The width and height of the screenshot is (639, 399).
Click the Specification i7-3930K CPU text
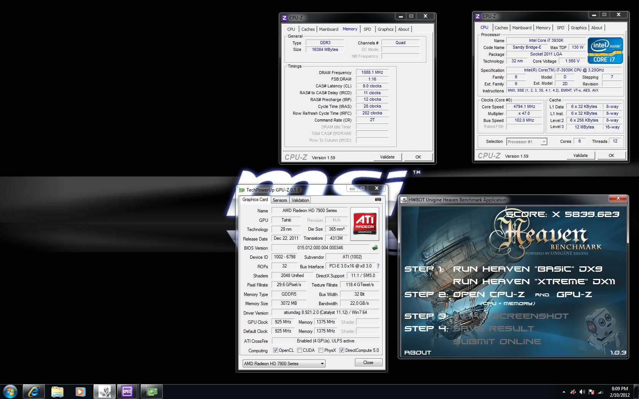pos(564,70)
